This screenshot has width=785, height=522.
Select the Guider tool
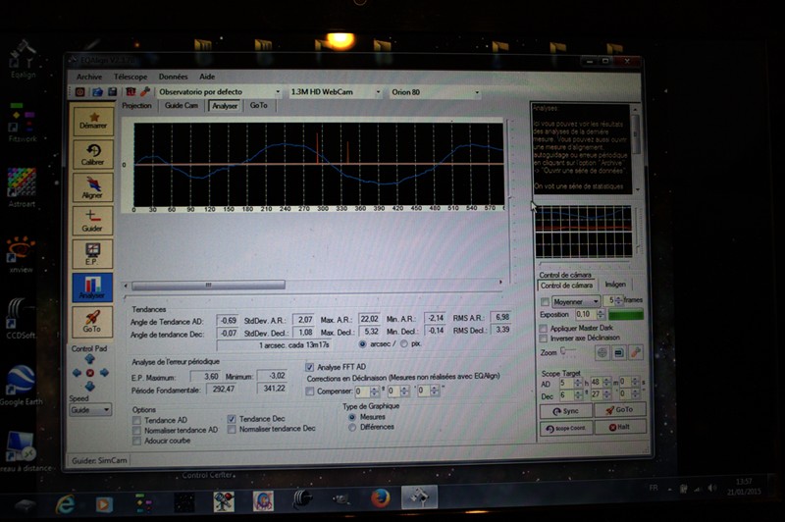coord(92,221)
